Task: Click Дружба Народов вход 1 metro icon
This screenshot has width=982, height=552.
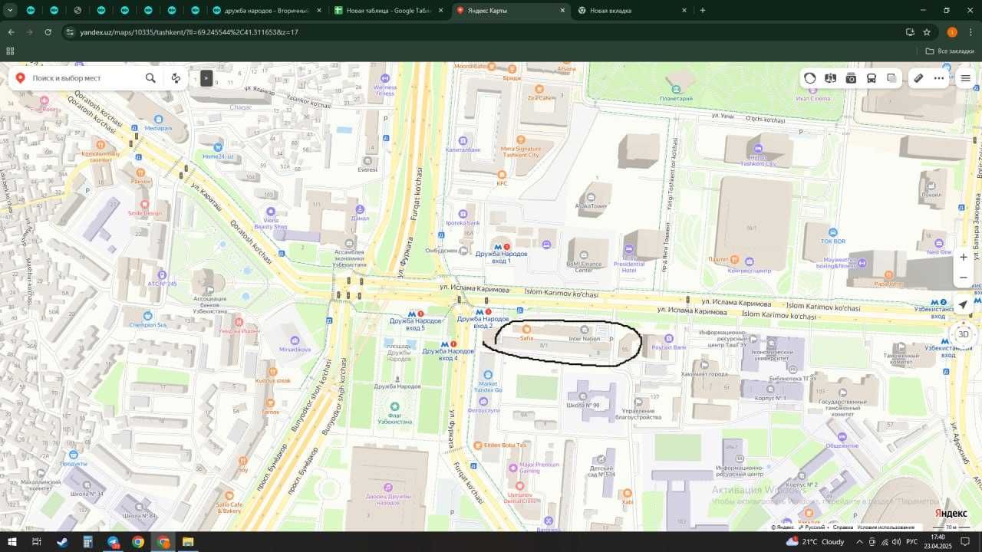Action: (x=497, y=247)
